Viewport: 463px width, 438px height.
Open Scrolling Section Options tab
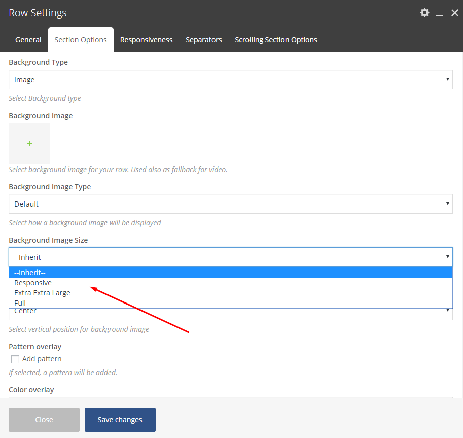pyautogui.click(x=276, y=40)
